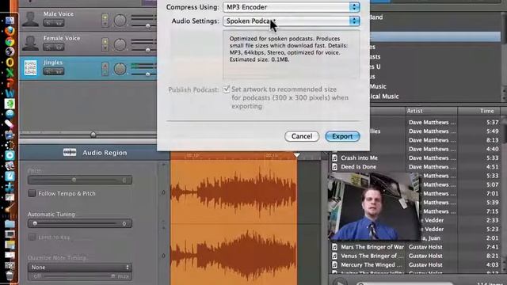Mute the Female Voice track

pos(48,47)
